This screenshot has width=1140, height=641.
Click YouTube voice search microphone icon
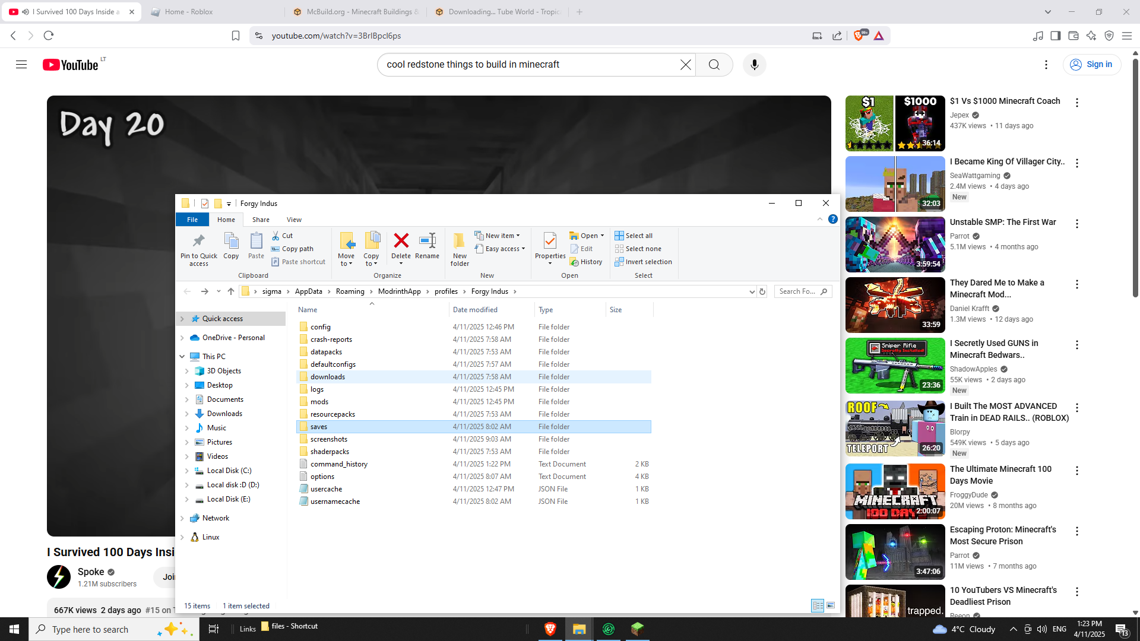click(x=754, y=65)
